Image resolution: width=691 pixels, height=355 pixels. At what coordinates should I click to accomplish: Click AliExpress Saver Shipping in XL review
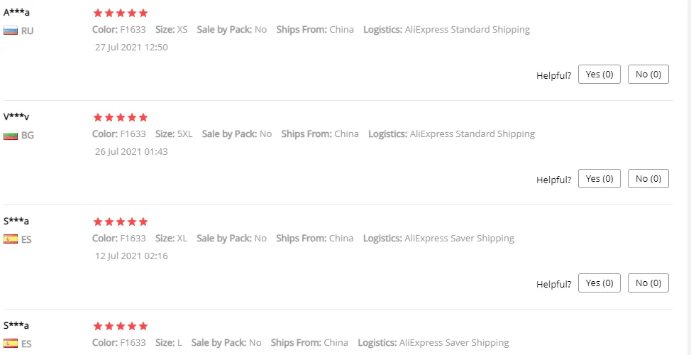[459, 238]
